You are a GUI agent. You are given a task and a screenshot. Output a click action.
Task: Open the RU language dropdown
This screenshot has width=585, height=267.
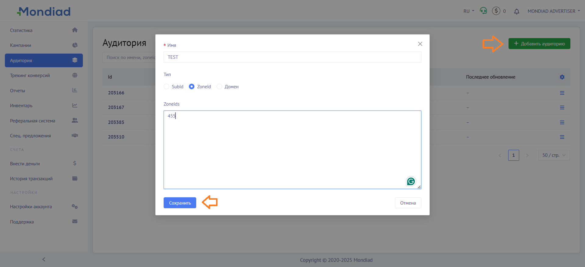pos(469,11)
